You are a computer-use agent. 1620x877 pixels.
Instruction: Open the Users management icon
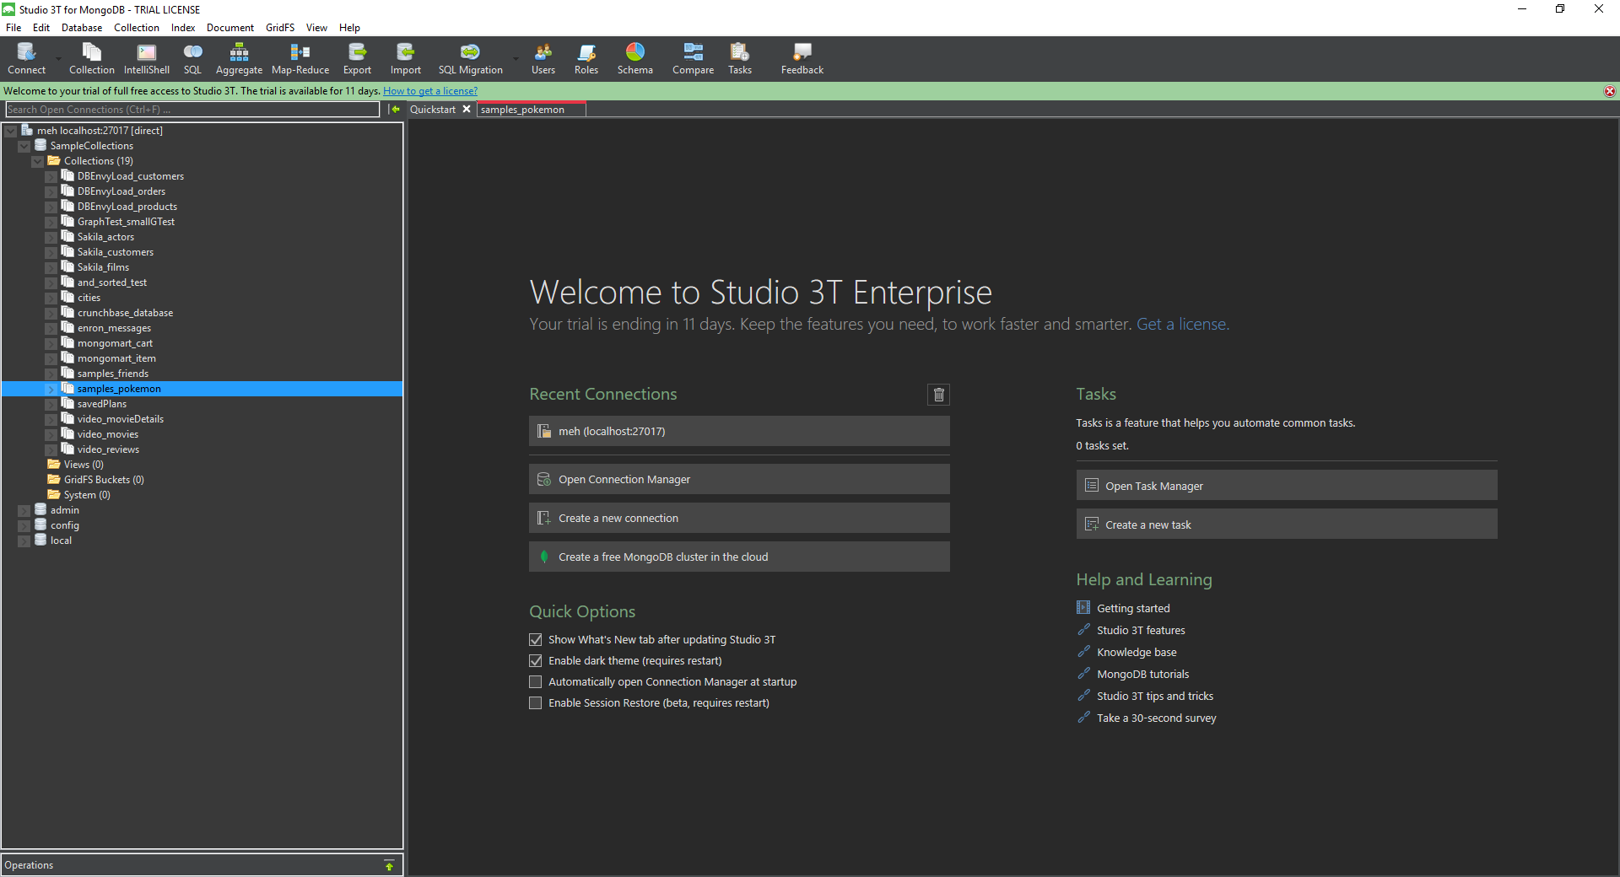(x=543, y=58)
